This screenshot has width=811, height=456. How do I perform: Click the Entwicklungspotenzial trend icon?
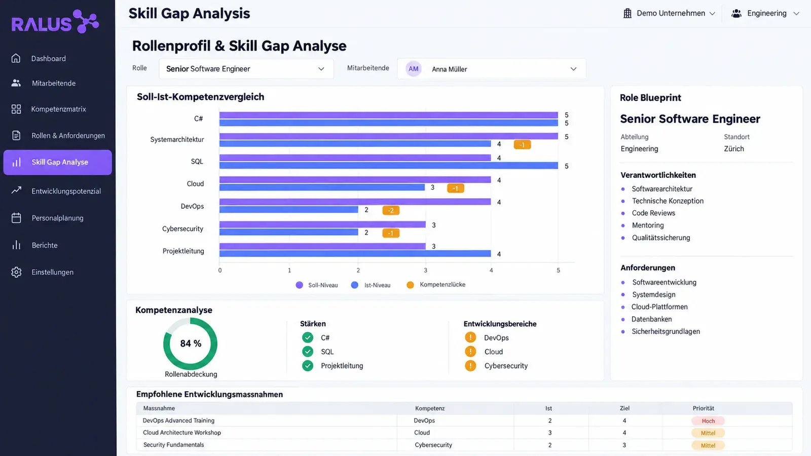[16, 191]
